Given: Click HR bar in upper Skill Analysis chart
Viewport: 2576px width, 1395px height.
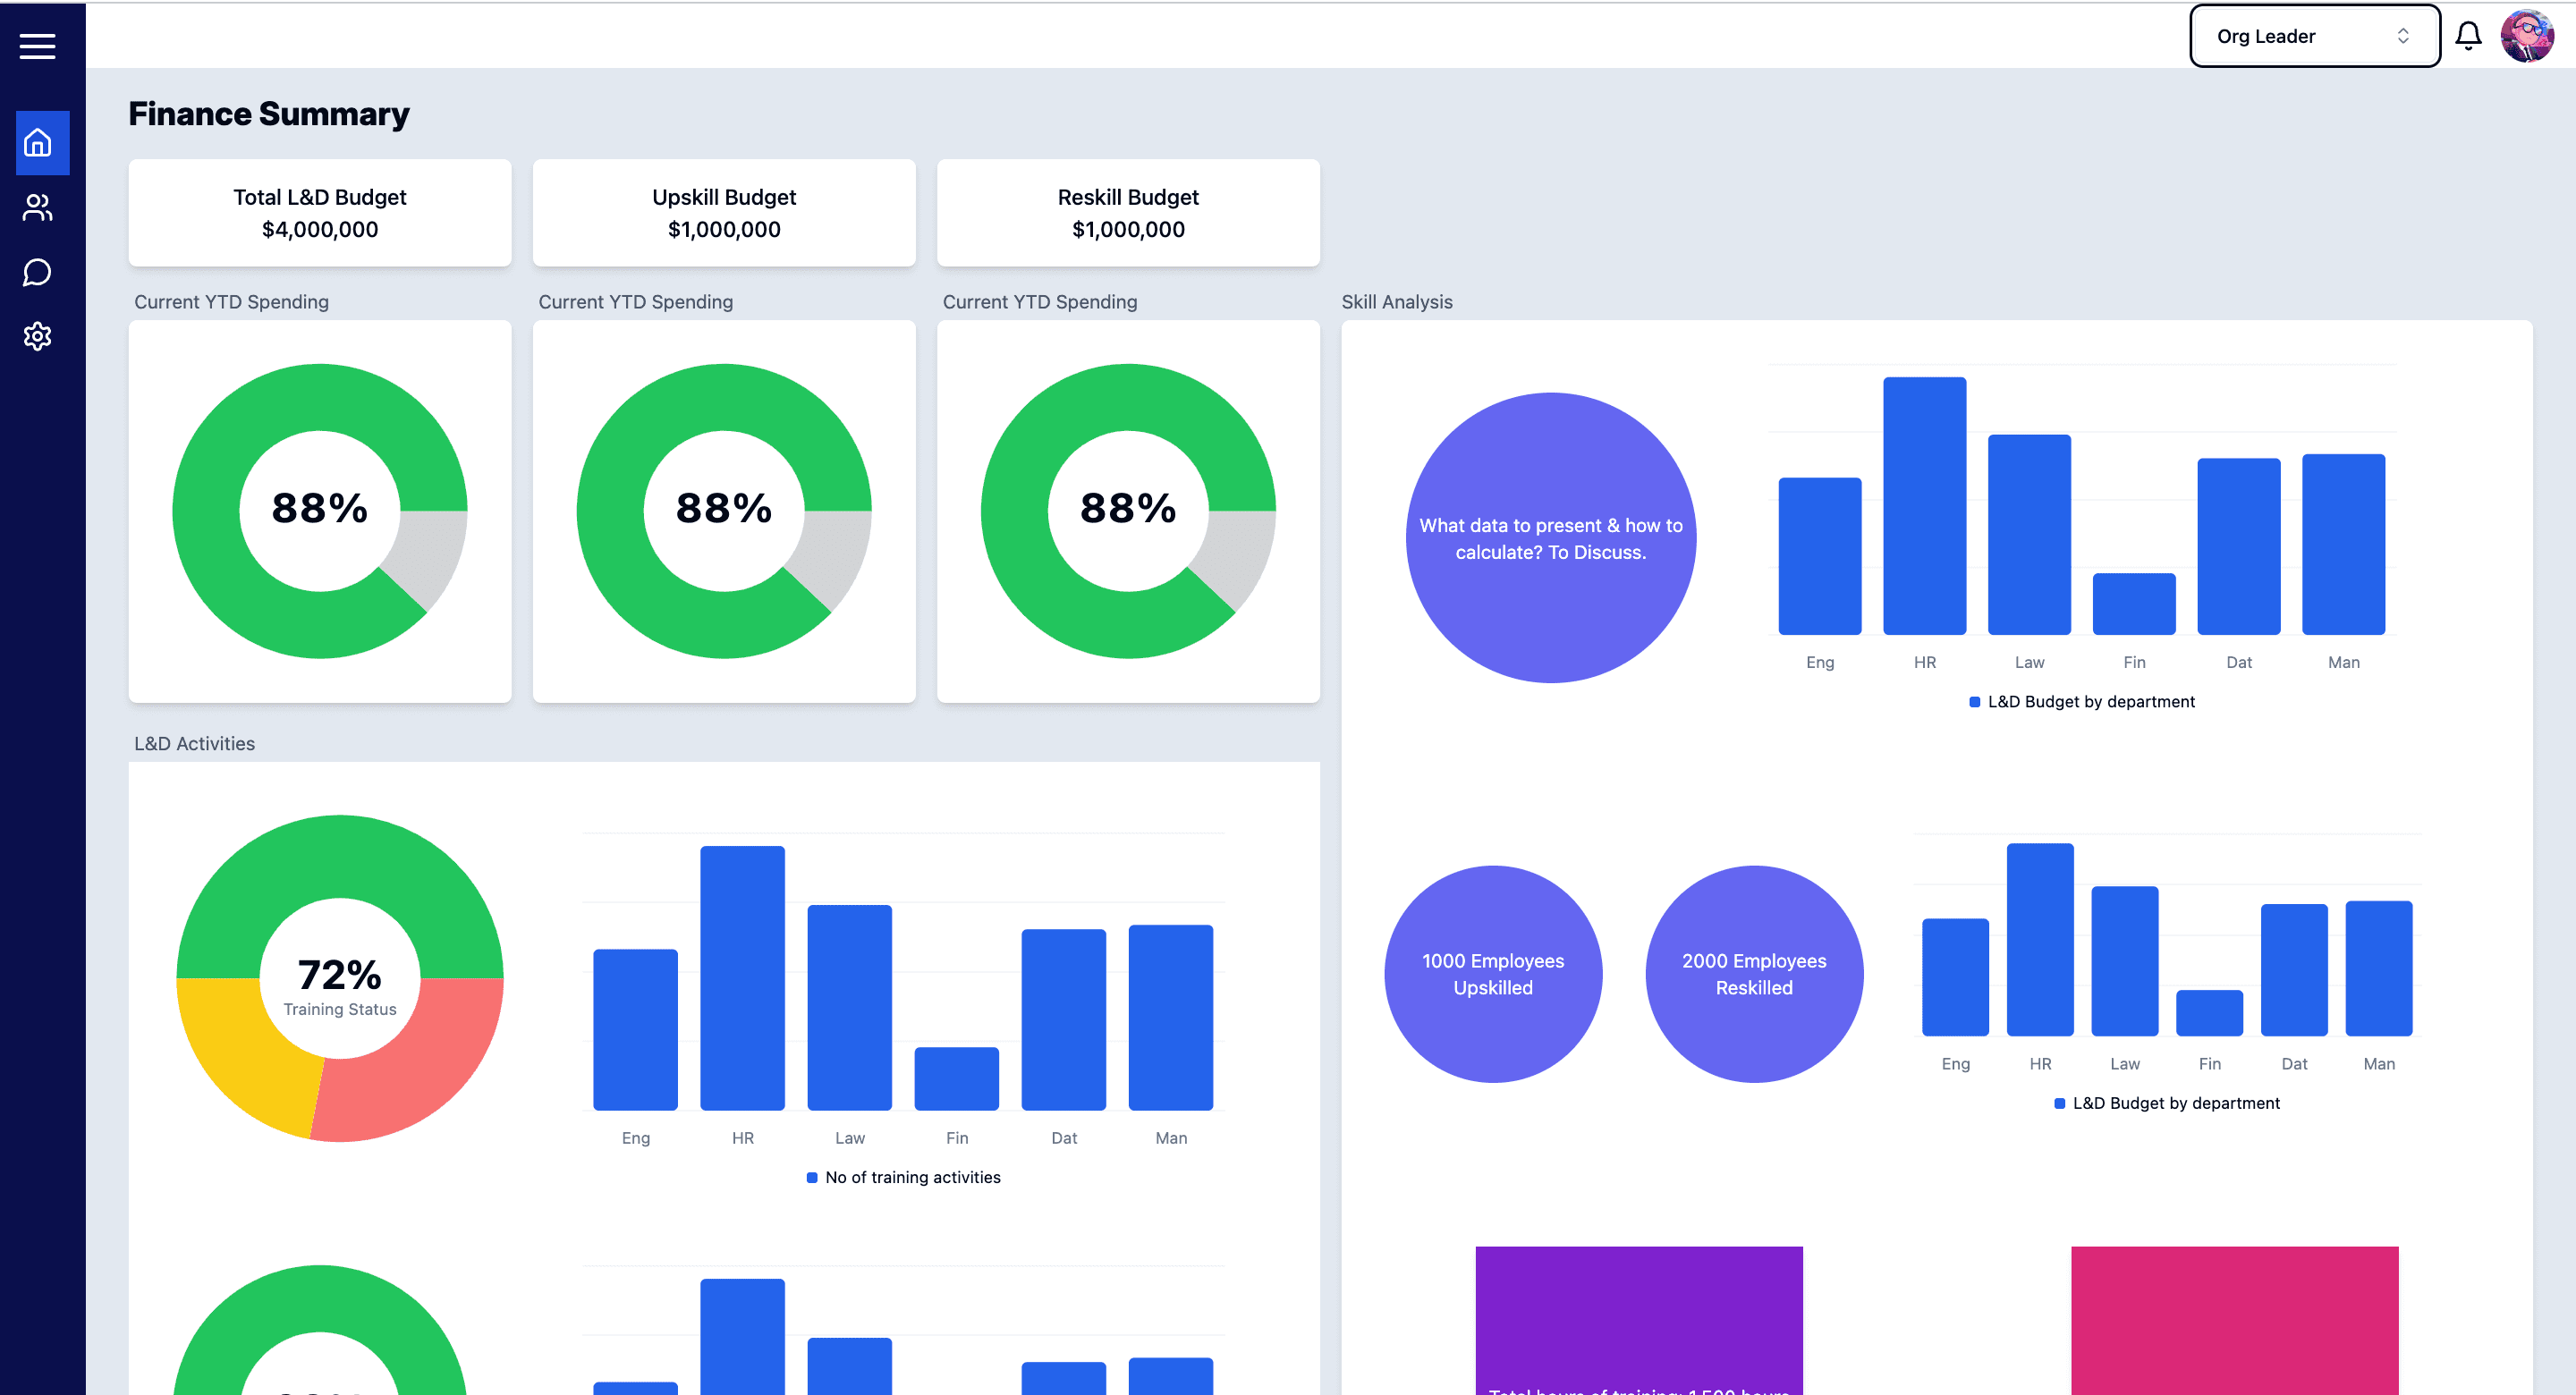Looking at the screenshot, I should [x=1924, y=506].
